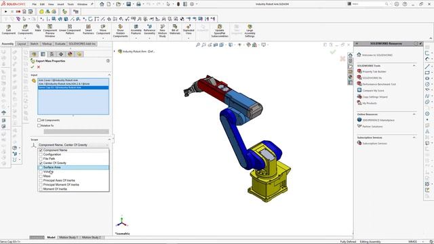Collapse the Input section

coord(109,75)
